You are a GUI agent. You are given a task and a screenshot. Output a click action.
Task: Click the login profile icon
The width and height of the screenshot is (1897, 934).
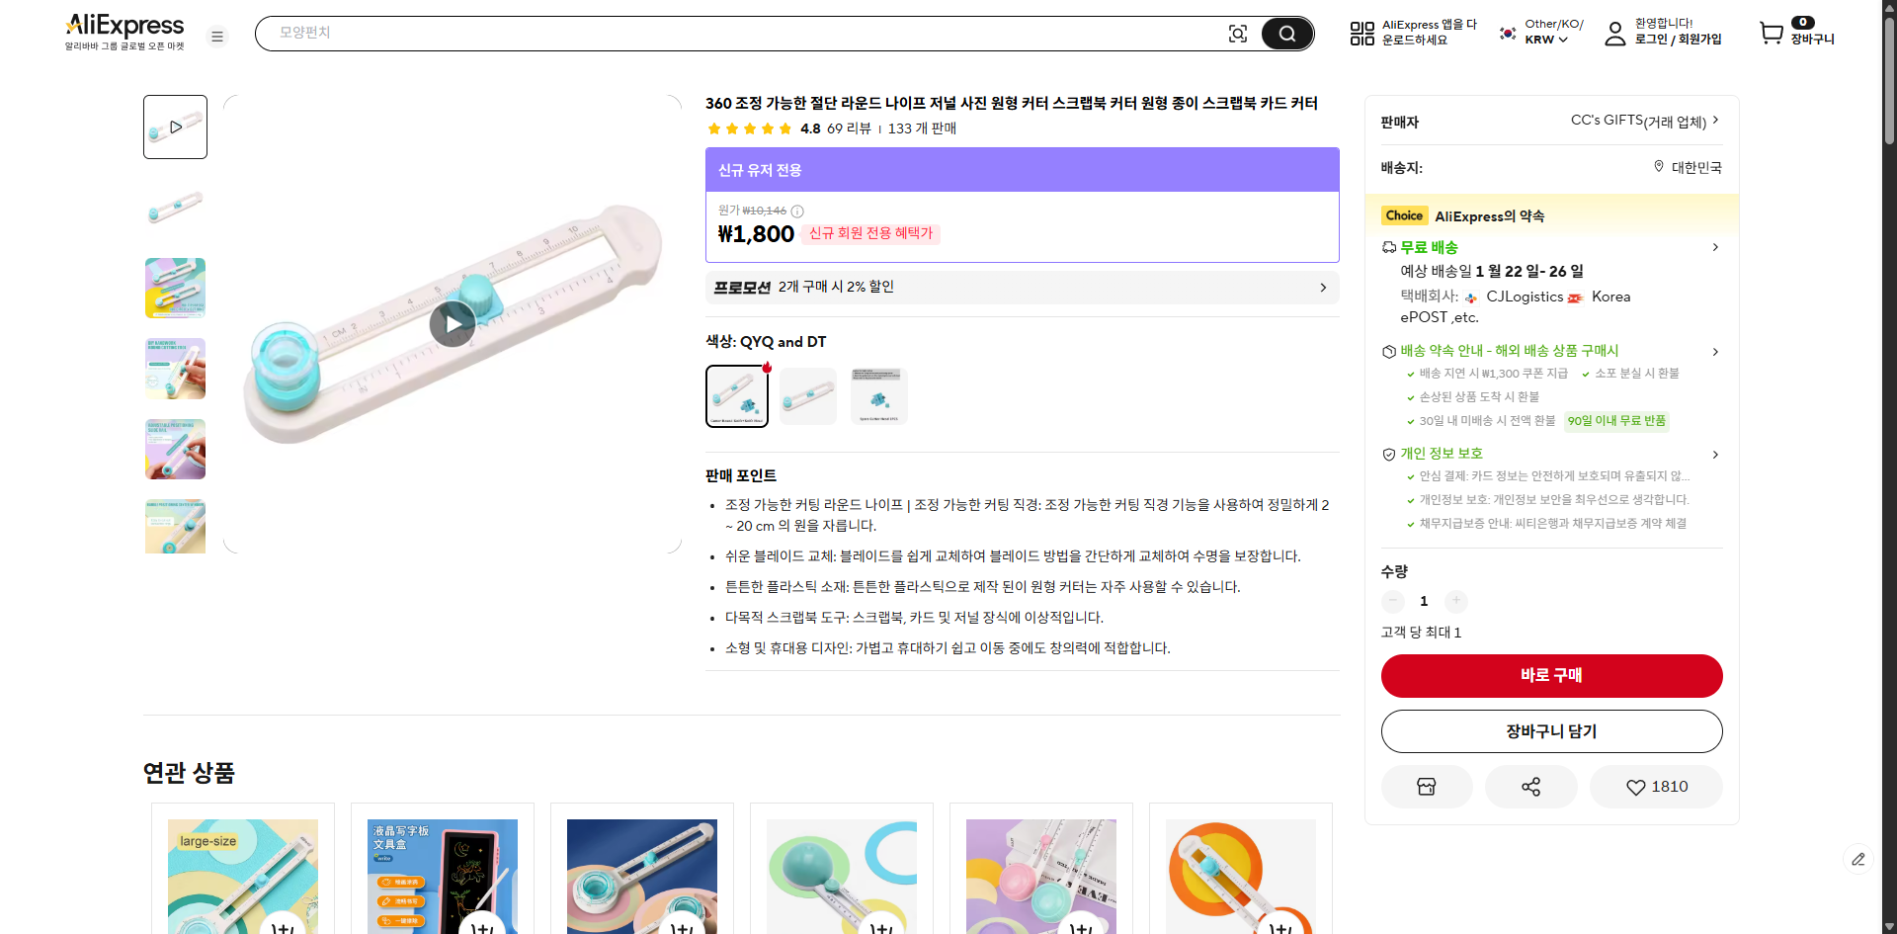coord(1614,33)
